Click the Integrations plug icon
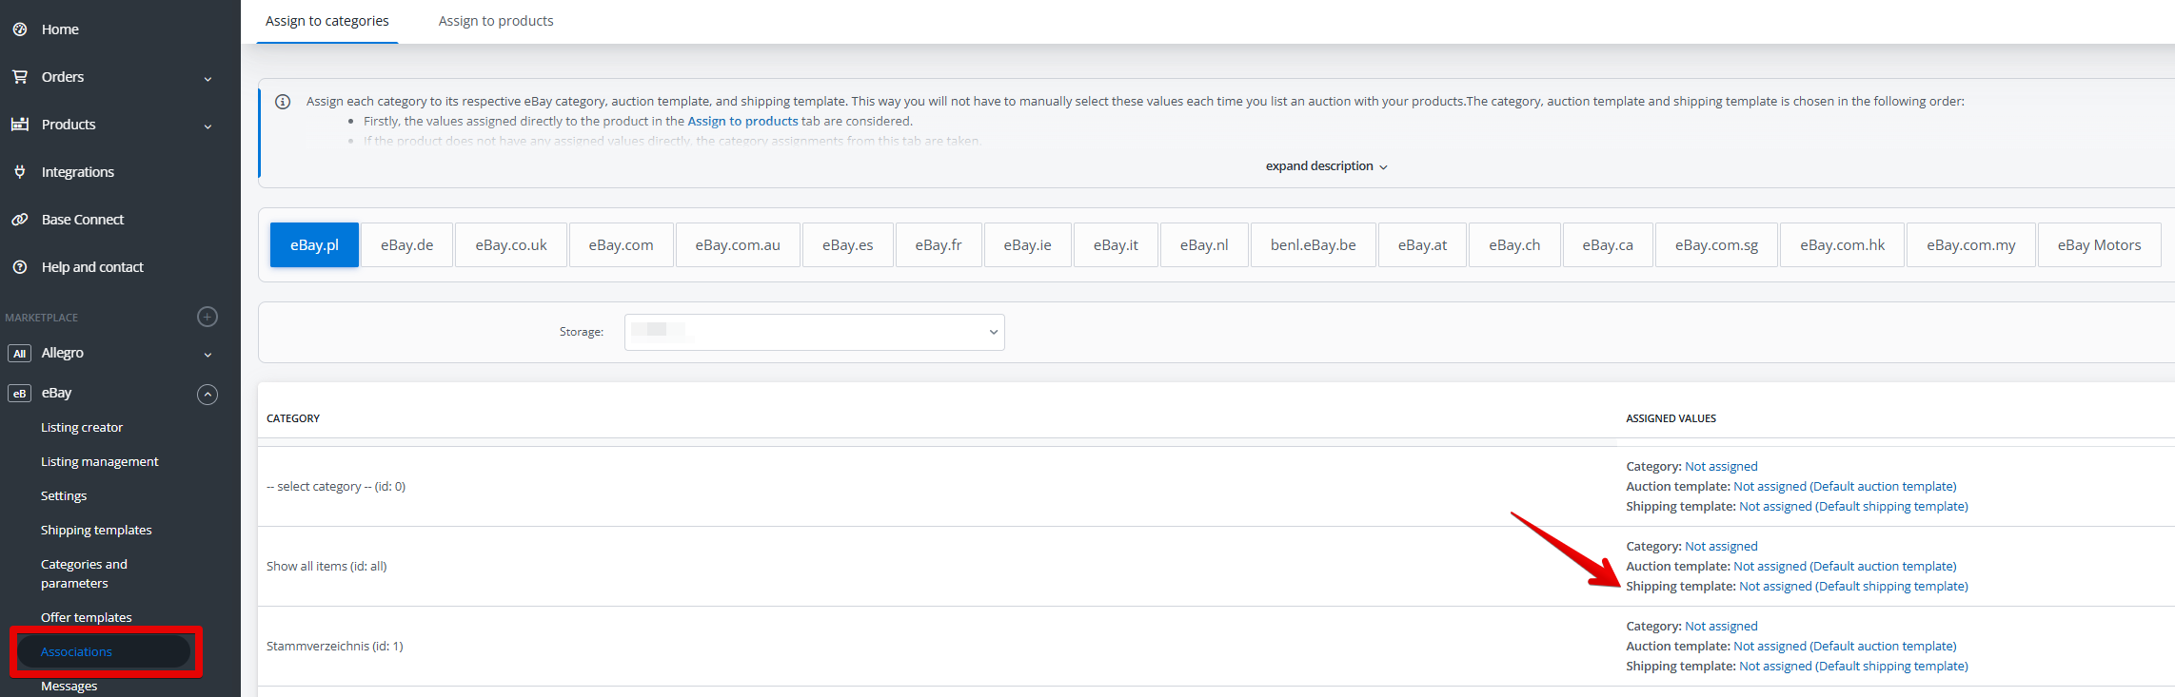The image size is (2175, 697). point(20,172)
